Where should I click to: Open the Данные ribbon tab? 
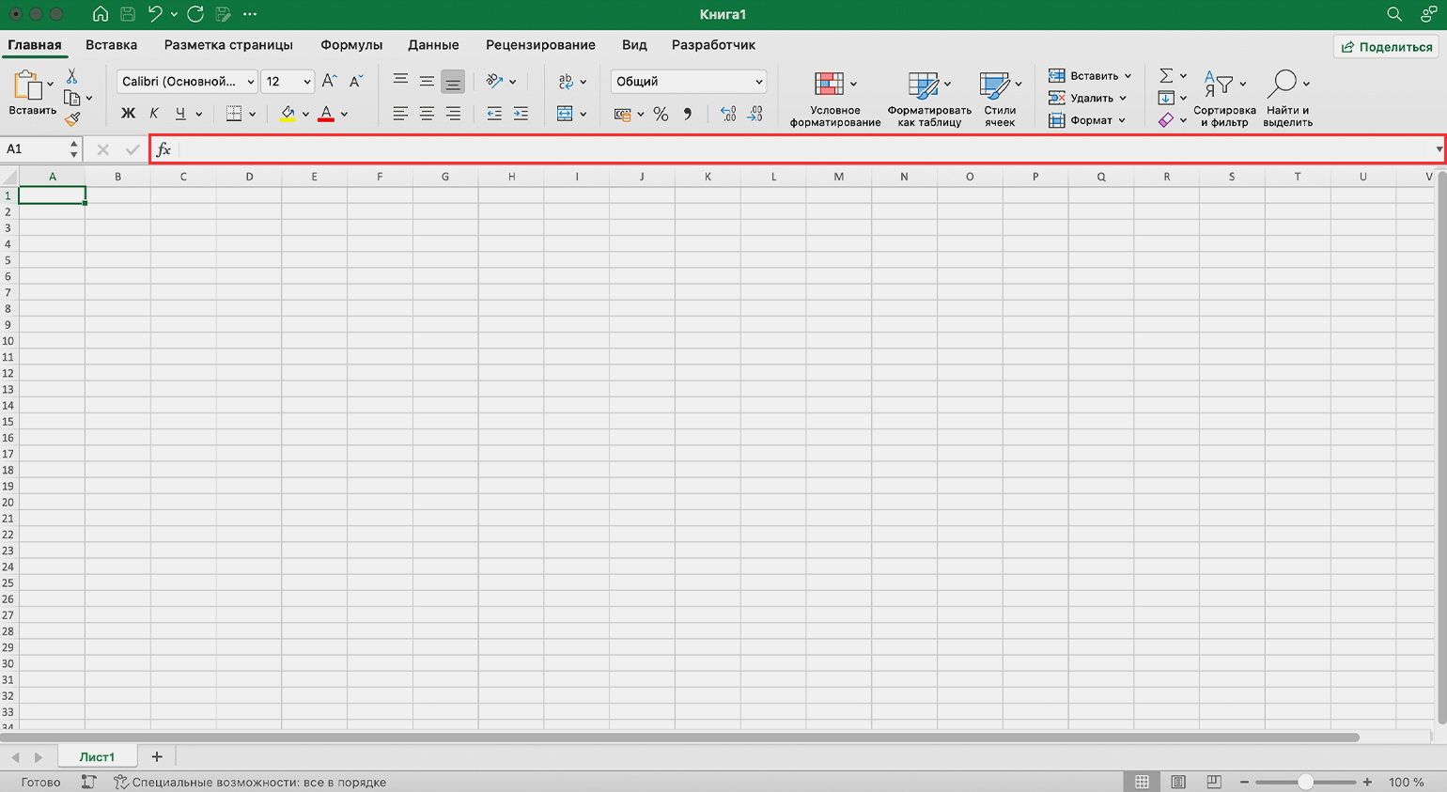(433, 45)
